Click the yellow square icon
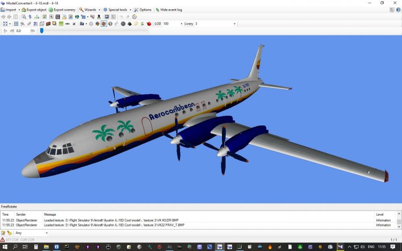 54,24
